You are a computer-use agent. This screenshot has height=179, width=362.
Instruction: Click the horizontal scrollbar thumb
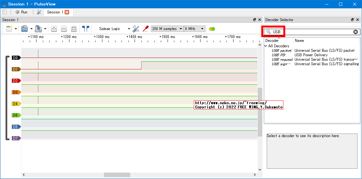pos(117,175)
